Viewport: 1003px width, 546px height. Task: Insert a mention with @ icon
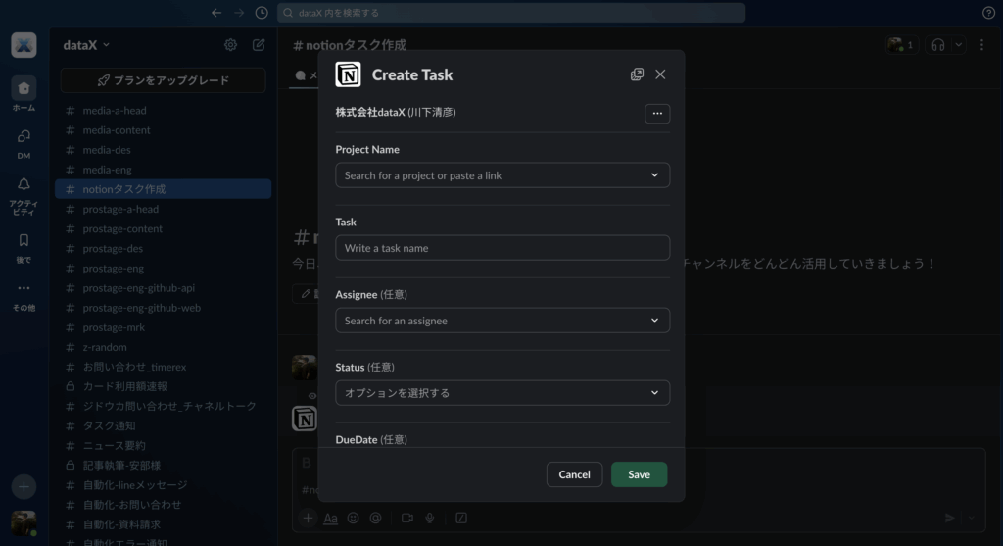[x=375, y=518]
